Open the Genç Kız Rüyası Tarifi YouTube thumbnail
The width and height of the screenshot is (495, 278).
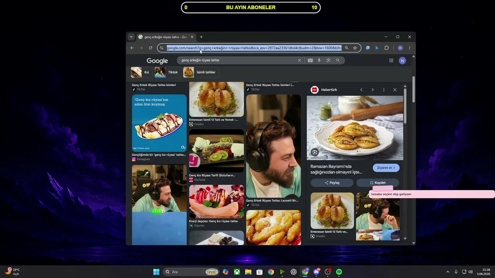tap(216, 151)
